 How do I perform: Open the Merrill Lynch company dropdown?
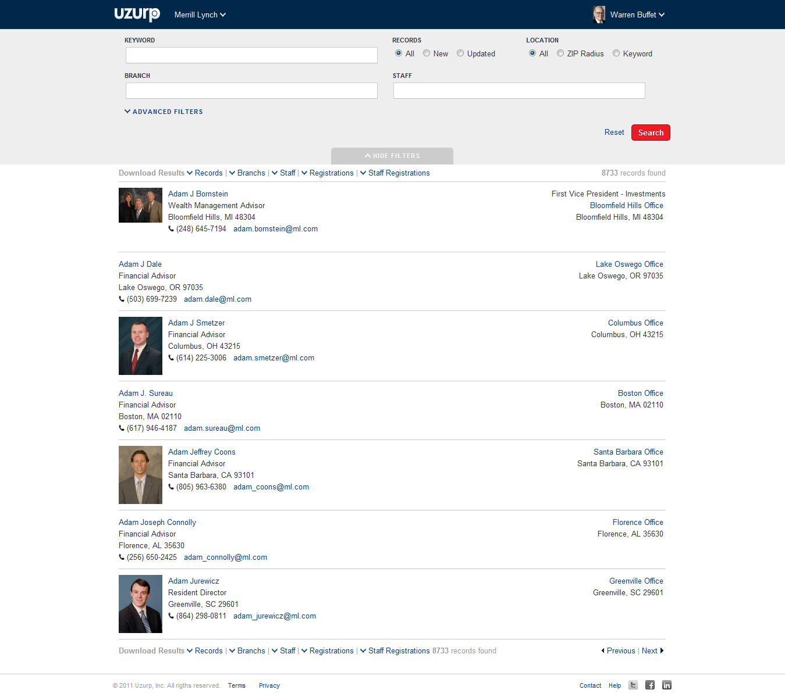click(200, 15)
